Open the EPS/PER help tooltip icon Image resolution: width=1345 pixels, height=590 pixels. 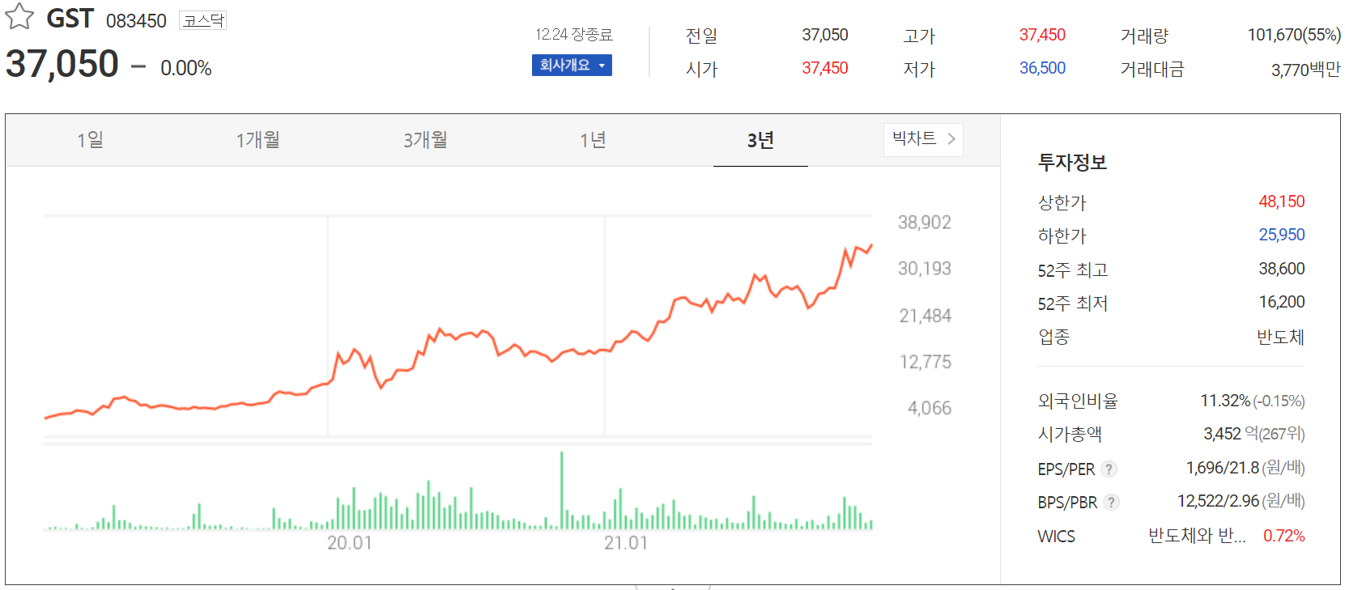pyautogui.click(x=1109, y=469)
